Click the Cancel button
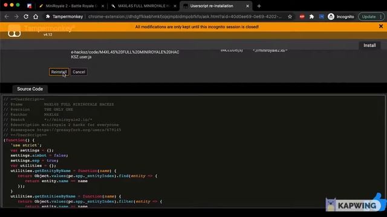The height and width of the screenshot is (217, 387). pyautogui.click(x=79, y=72)
